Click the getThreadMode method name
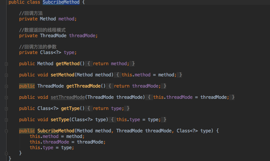Image resolution: width=270 pixels, height=161 pixels. pyautogui.click(x=83, y=86)
